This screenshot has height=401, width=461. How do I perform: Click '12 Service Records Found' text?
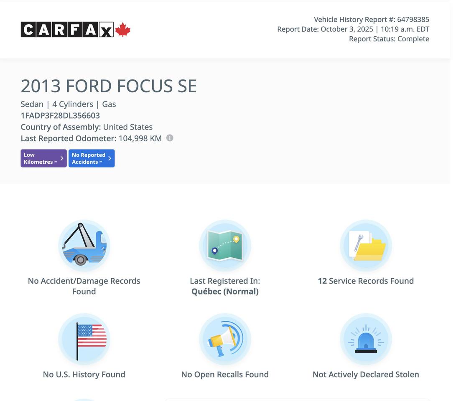tap(366, 281)
